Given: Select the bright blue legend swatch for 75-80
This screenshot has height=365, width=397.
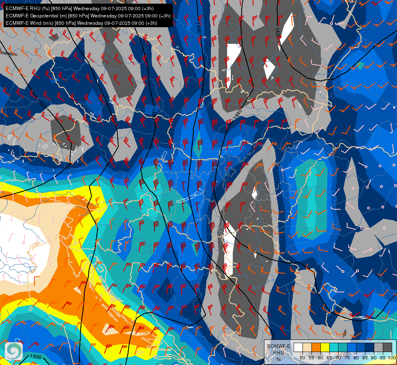Looking at the screenshot, I should coord(352,347).
